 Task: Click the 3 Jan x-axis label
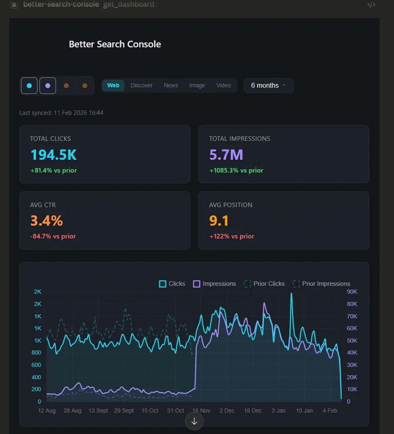278,411
